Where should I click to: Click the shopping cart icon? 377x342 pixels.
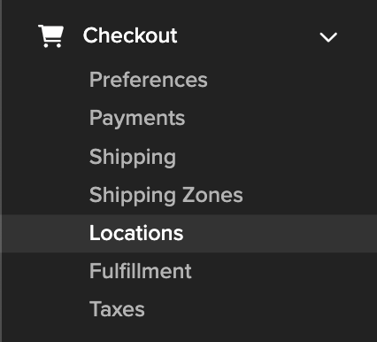point(50,36)
